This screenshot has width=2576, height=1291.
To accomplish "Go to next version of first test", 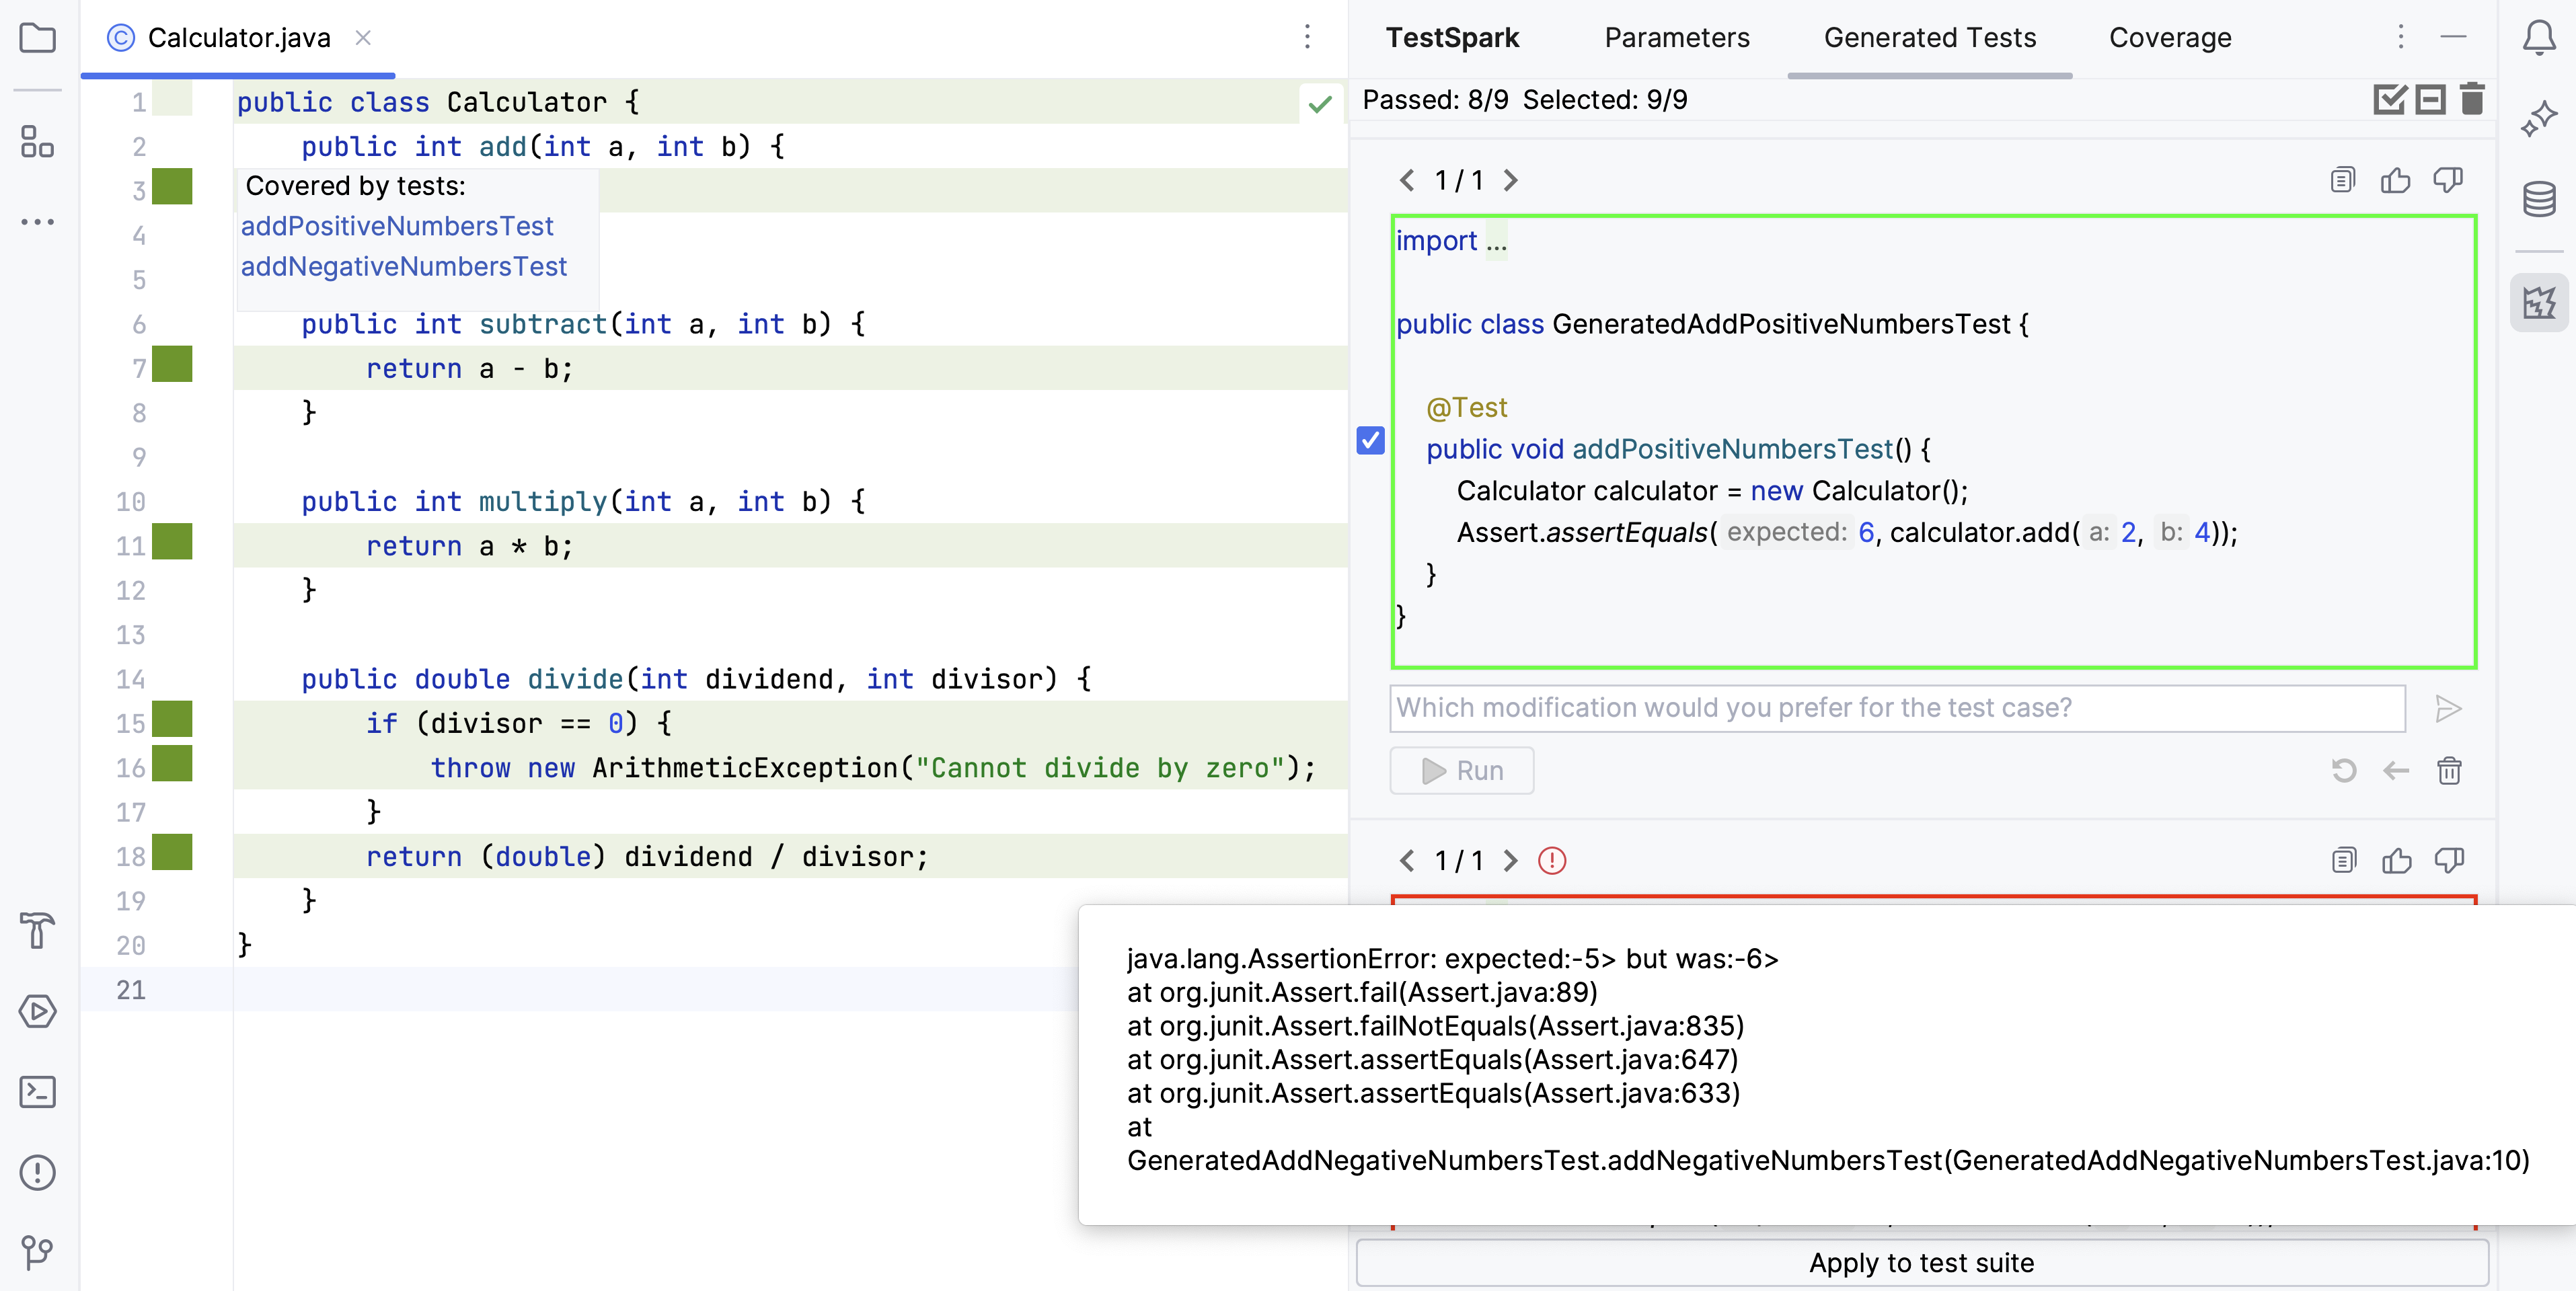I will tap(1511, 180).
